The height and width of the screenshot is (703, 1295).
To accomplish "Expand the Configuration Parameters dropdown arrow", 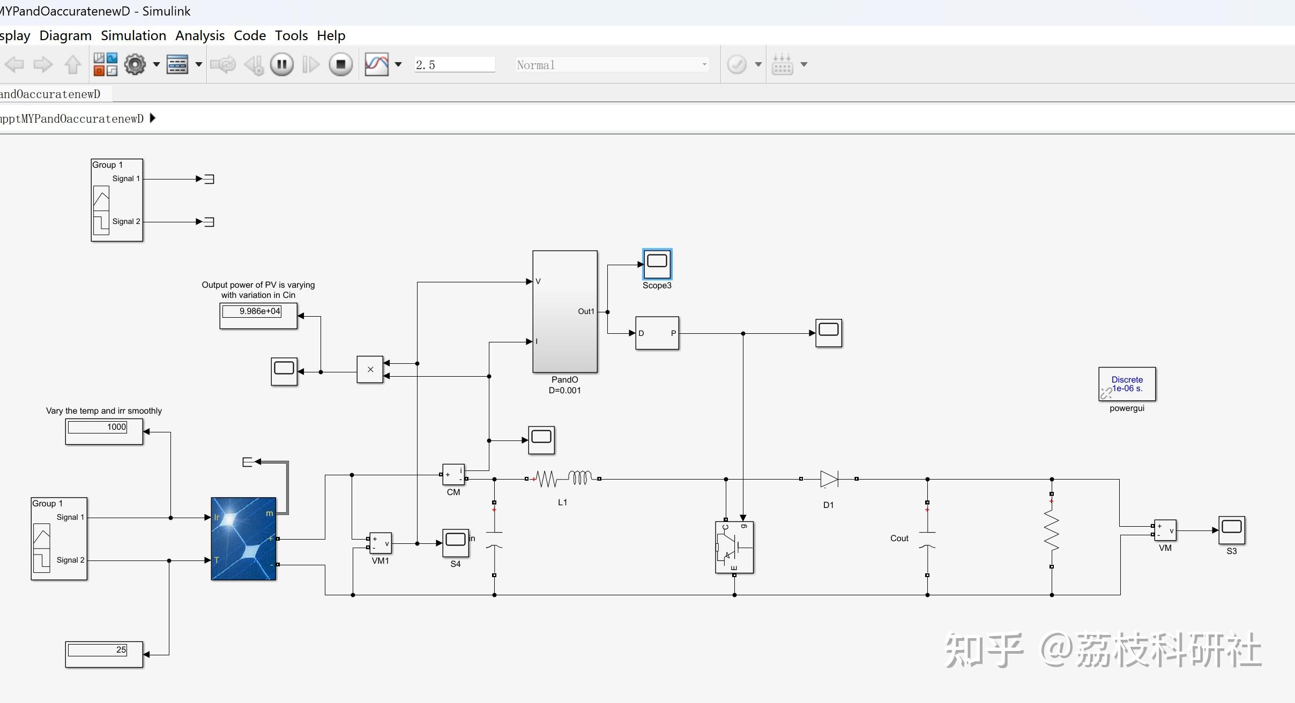I will click(x=157, y=64).
